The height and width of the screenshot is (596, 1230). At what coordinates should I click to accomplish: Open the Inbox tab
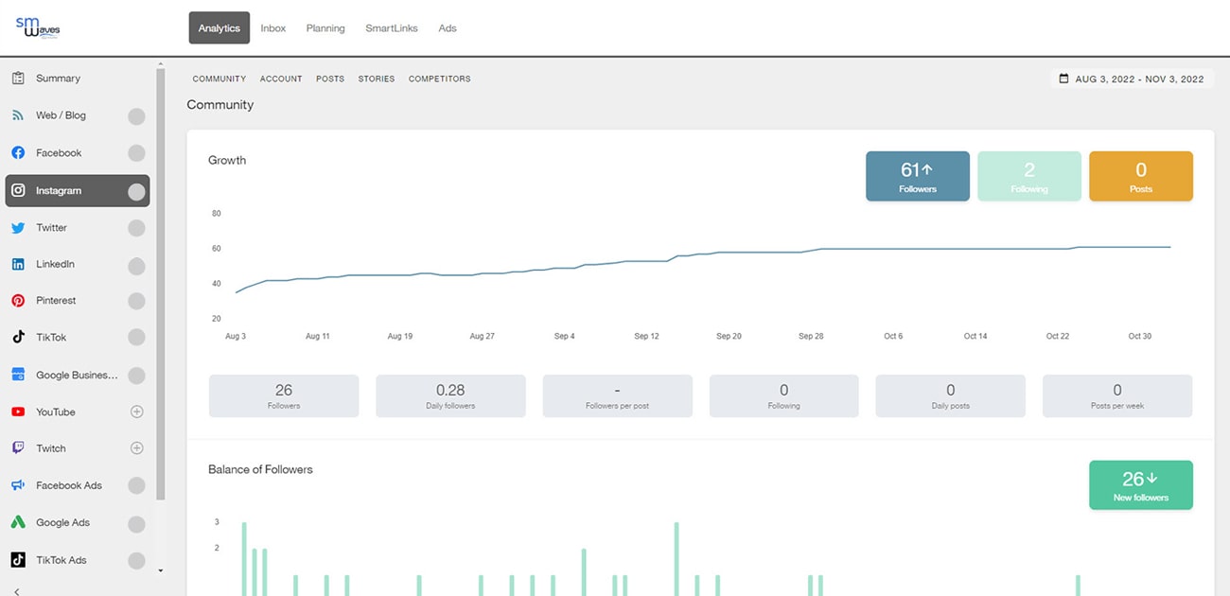click(x=273, y=28)
